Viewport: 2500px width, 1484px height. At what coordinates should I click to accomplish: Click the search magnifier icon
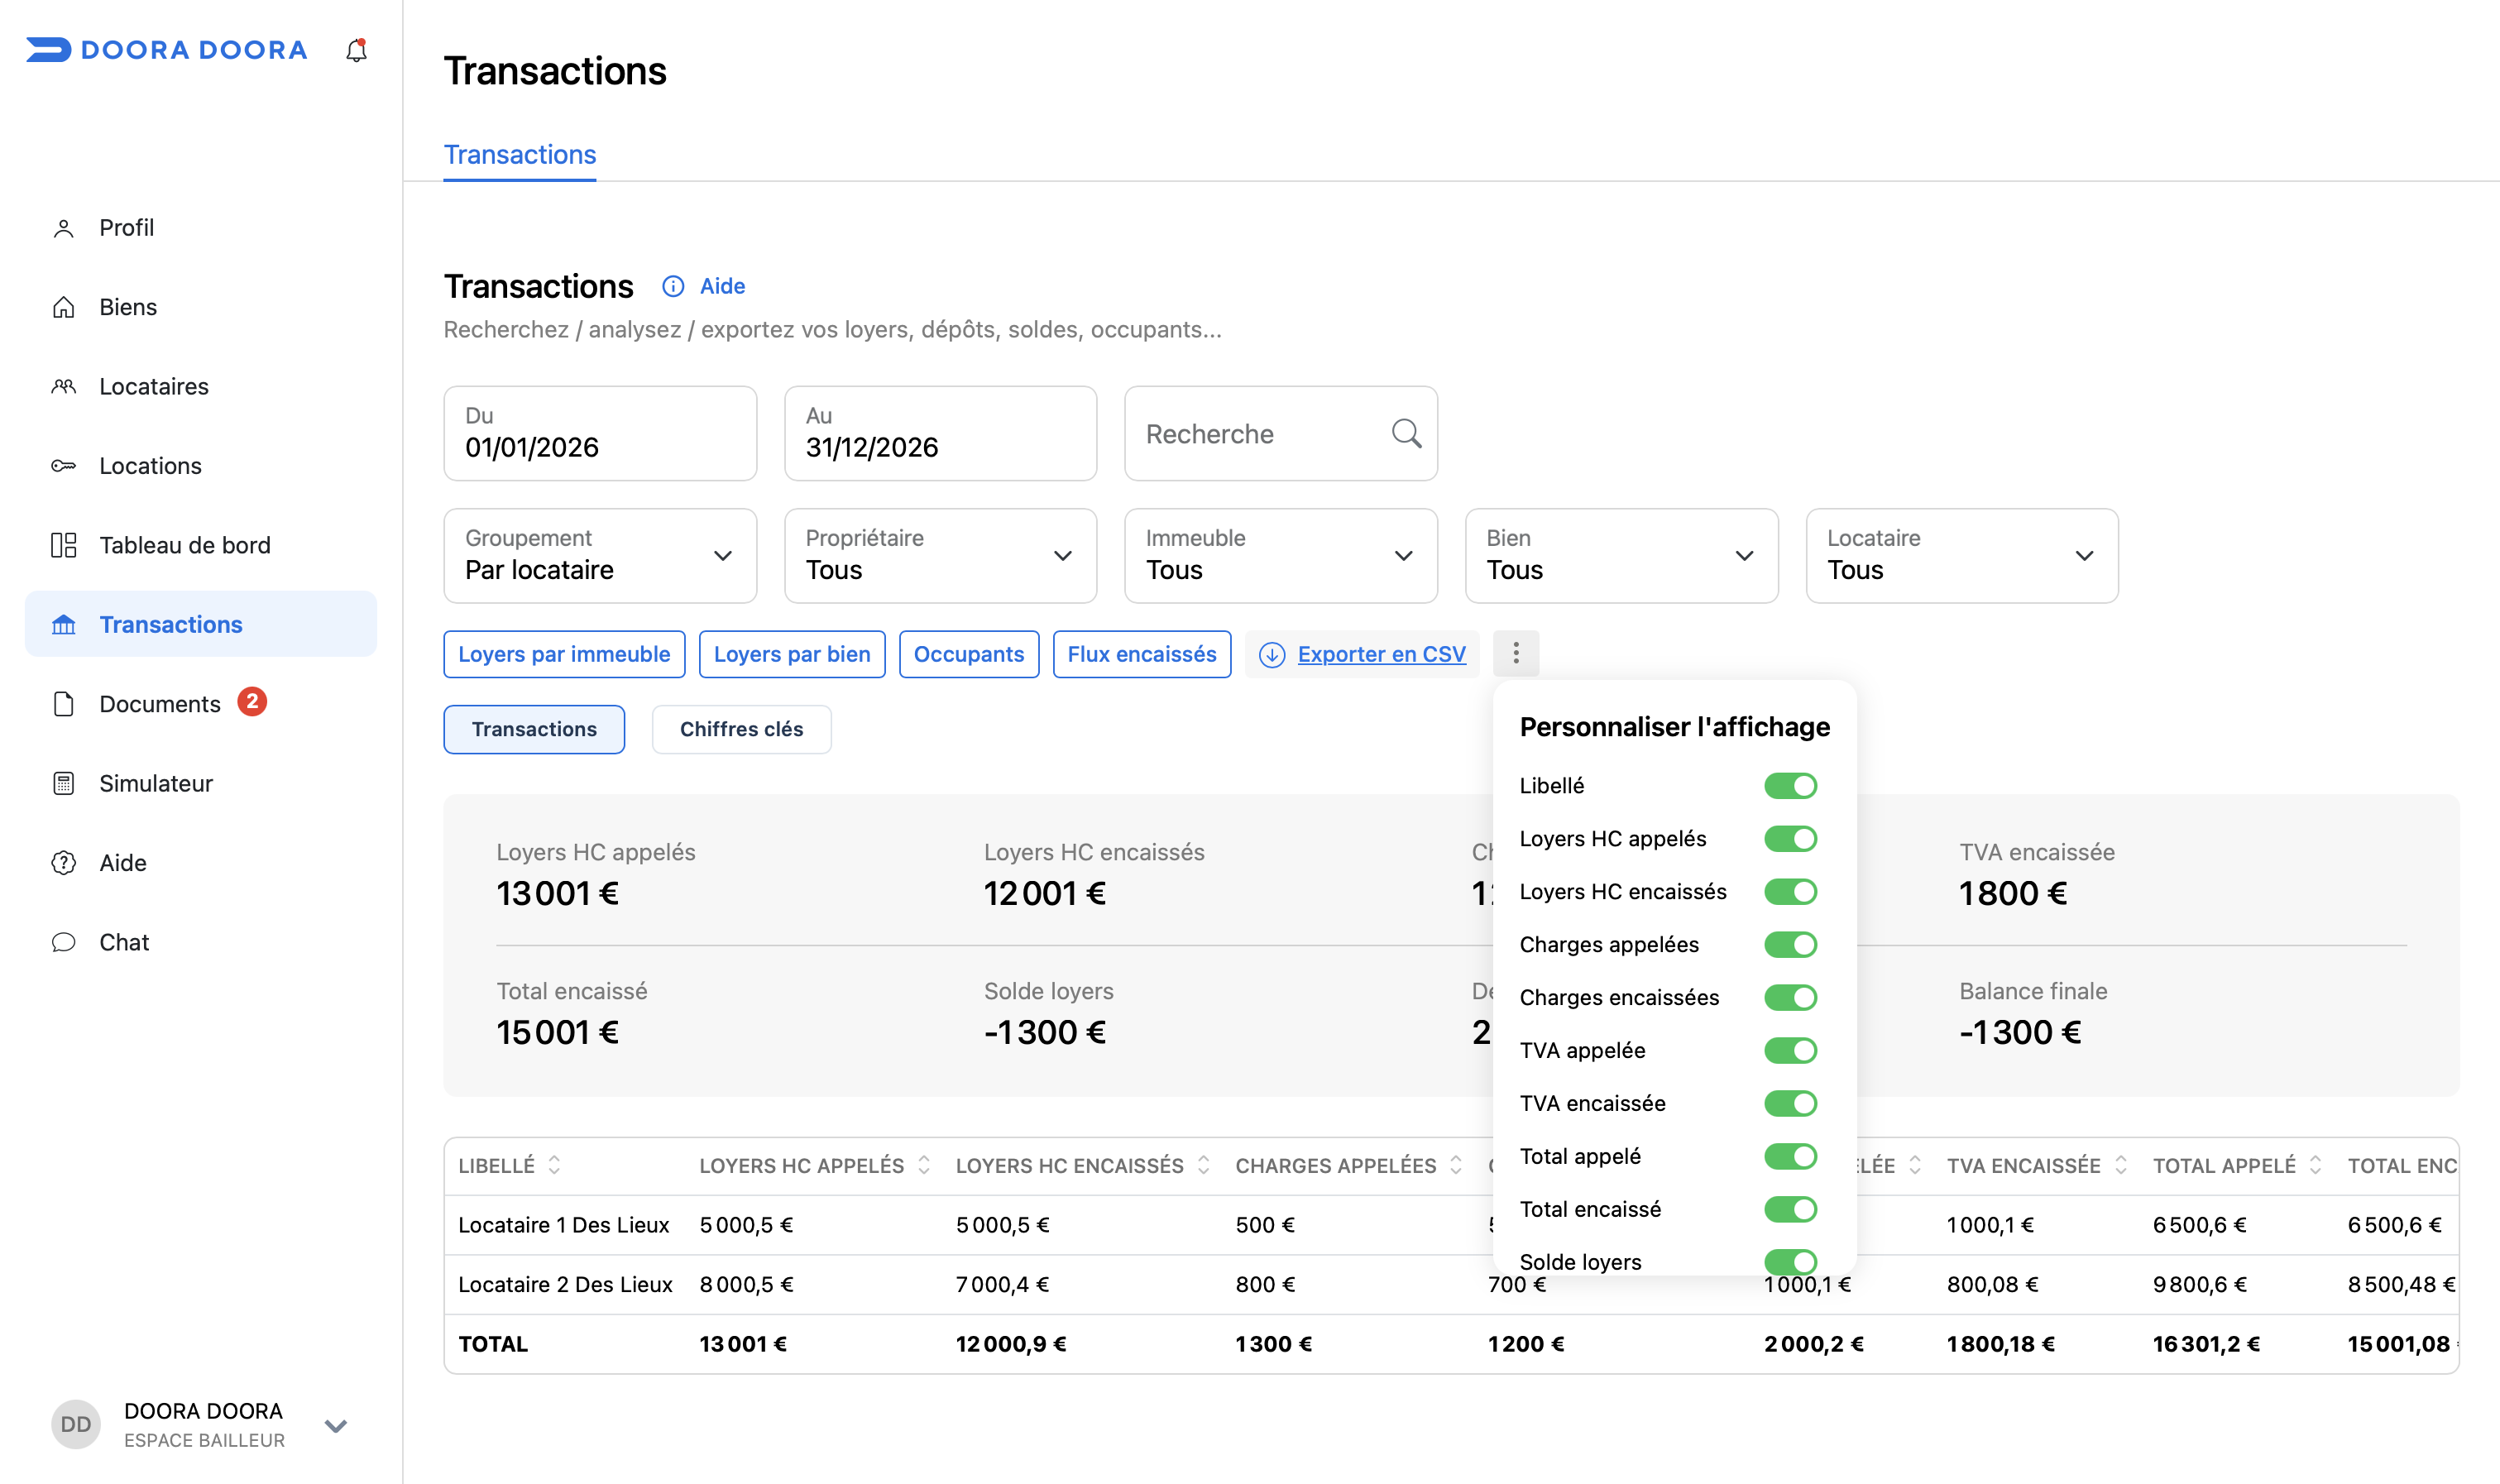[x=1406, y=433]
